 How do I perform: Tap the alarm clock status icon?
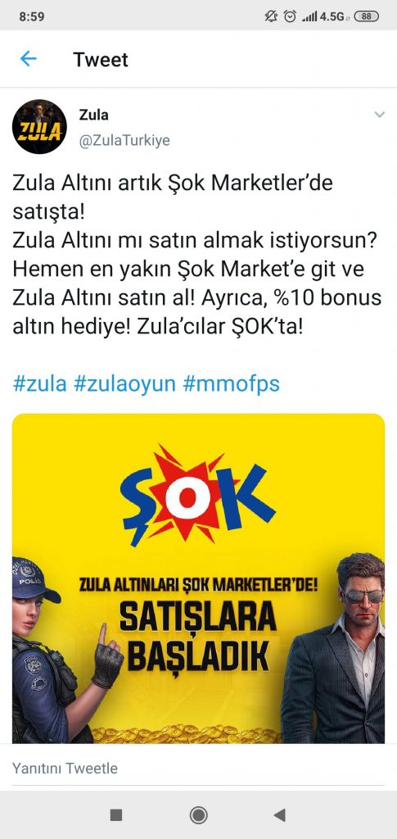290,16
